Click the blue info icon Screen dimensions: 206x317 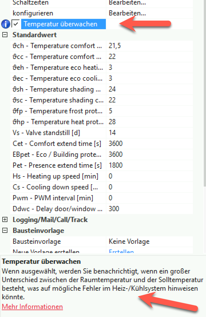[5, 24]
